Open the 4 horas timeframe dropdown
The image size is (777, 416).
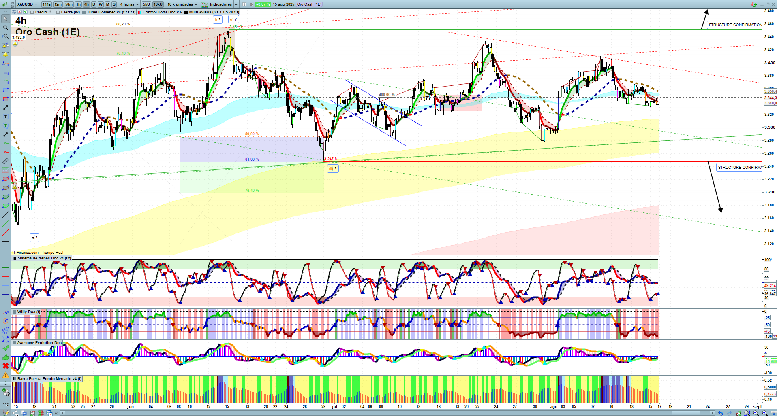click(129, 4)
